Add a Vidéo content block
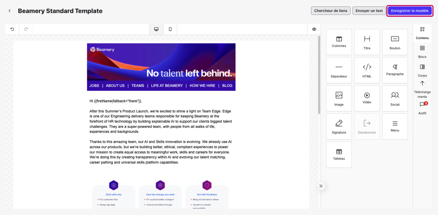Screen dimensions: 438x215 [367, 98]
